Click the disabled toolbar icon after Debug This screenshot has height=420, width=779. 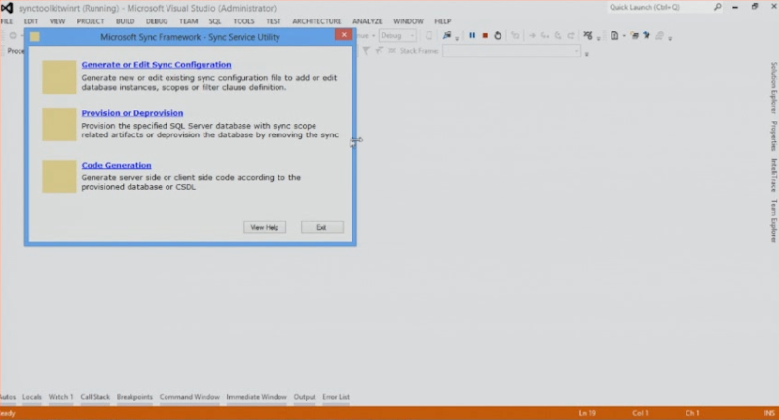pos(429,35)
